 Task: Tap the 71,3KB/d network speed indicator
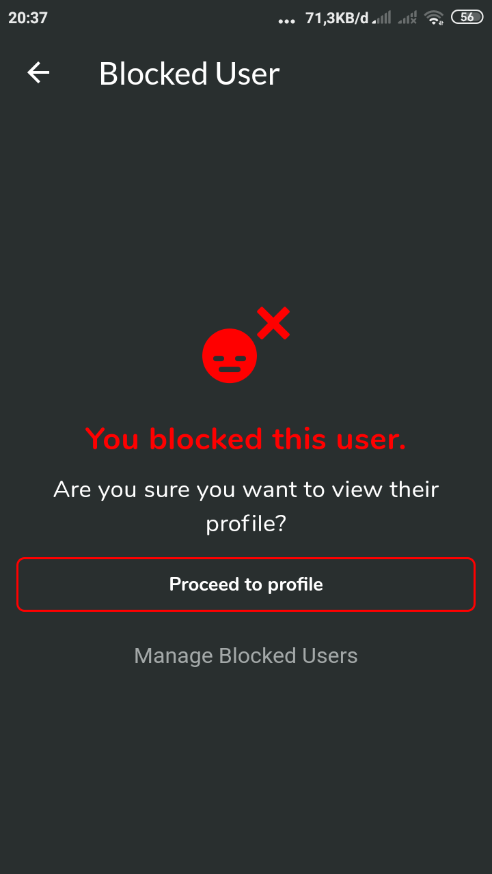[x=337, y=18]
